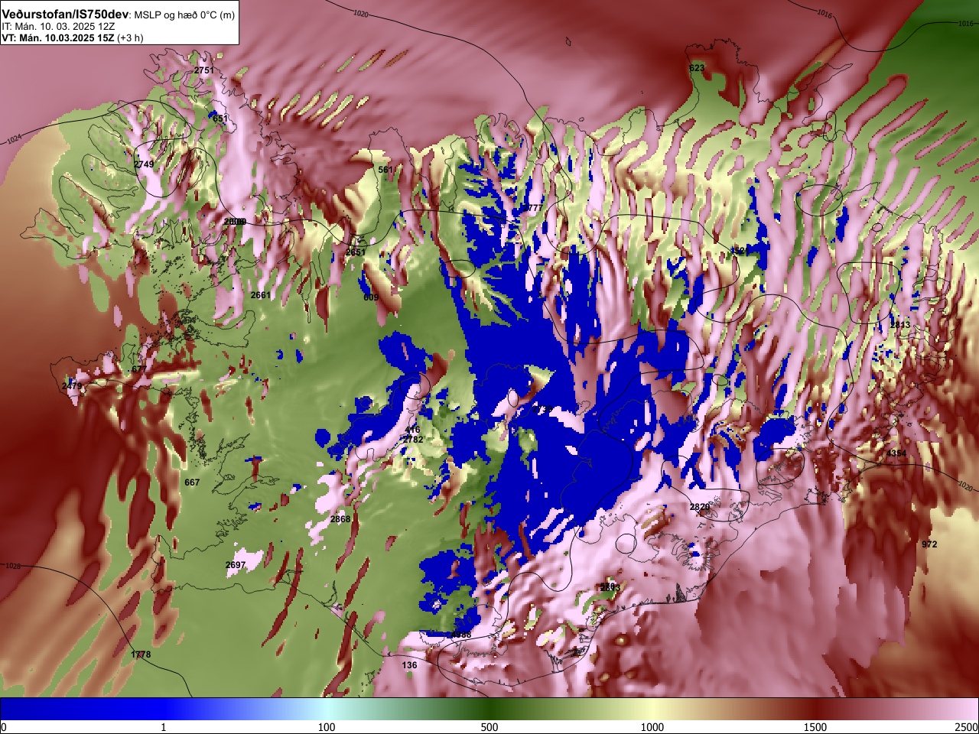979x734 pixels.
Task: Click the map value '972'
Action: pos(929,544)
